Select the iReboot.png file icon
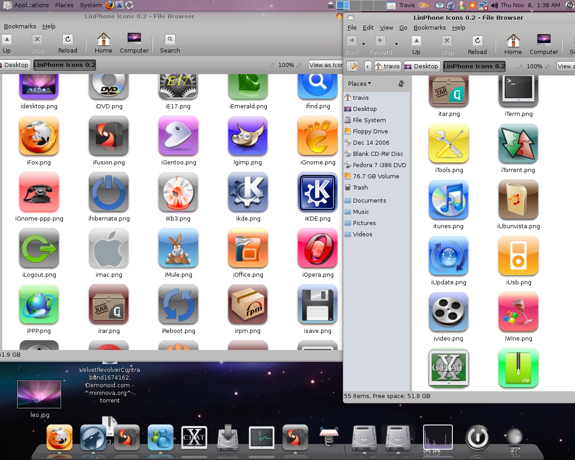 [x=178, y=305]
